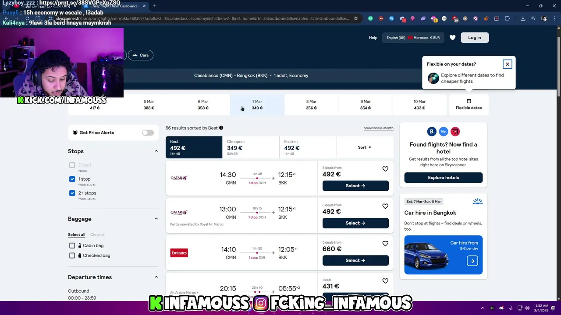Click the car hire arrow icon
Viewport: 561px width, 315px height.
pyautogui.click(x=472, y=261)
